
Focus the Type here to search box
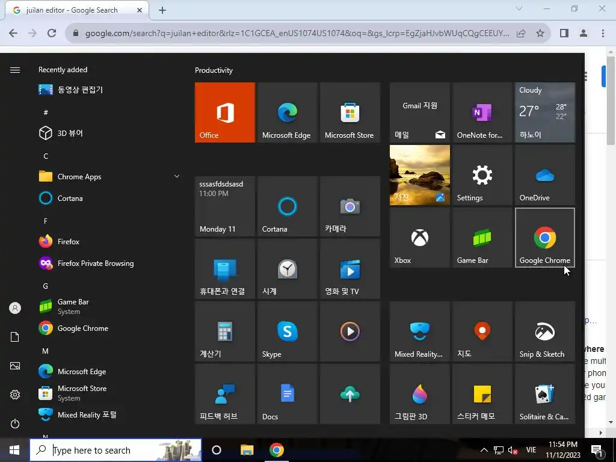[115, 450]
